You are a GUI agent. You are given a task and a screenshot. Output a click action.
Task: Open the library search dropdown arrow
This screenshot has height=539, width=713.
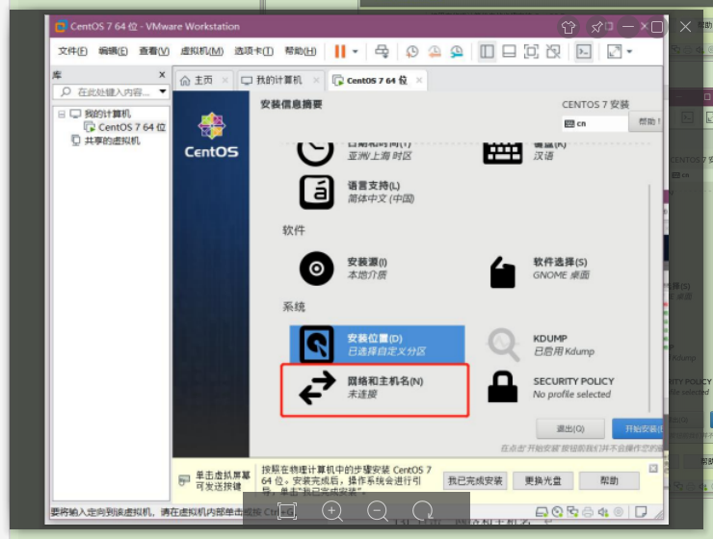(x=163, y=91)
